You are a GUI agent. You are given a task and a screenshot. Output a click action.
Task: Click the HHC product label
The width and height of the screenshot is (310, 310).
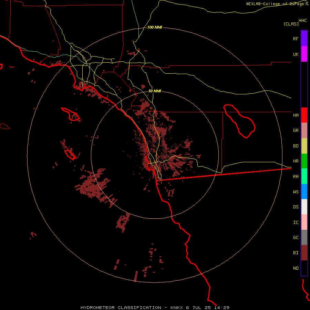[x=303, y=21]
